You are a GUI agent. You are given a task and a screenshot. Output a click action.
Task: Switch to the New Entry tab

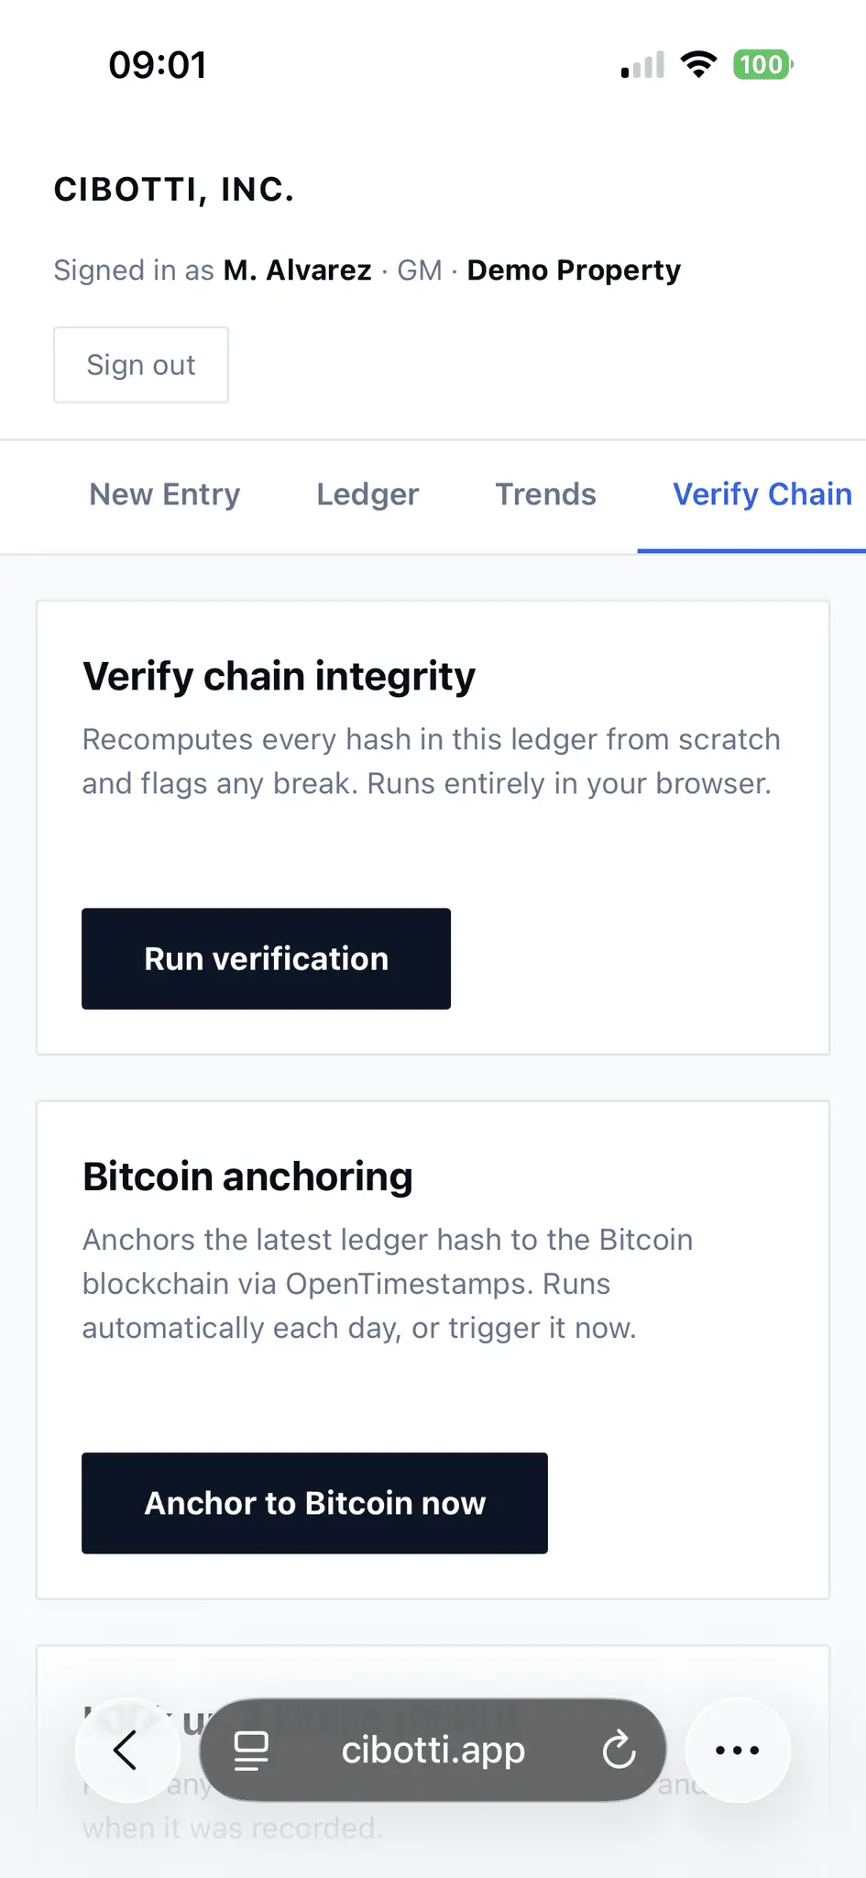click(x=165, y=494)
